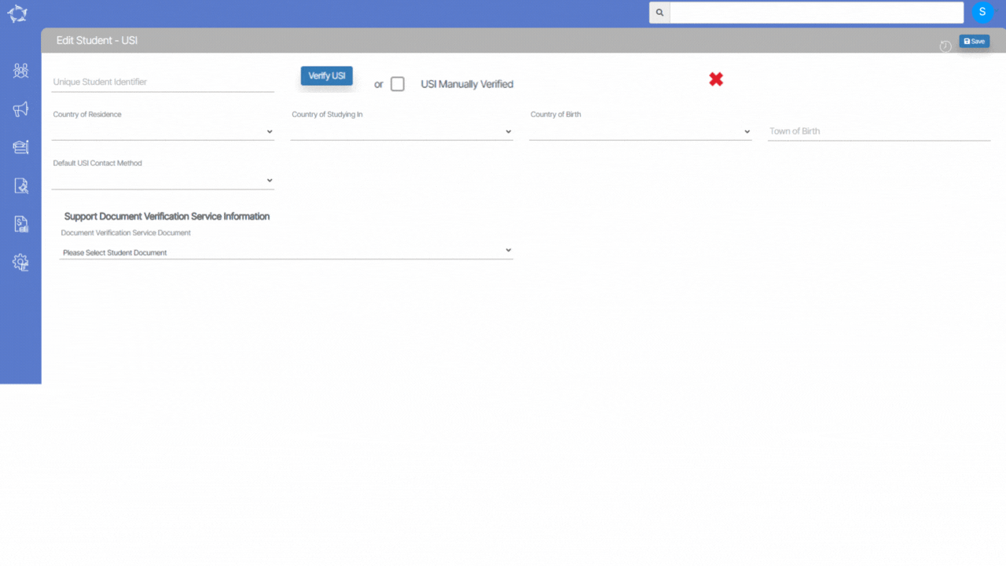Click the red X verification status icon

(x=716, y=79)
